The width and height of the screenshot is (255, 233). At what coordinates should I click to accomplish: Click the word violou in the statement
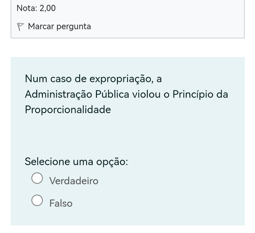coord(146,94)
